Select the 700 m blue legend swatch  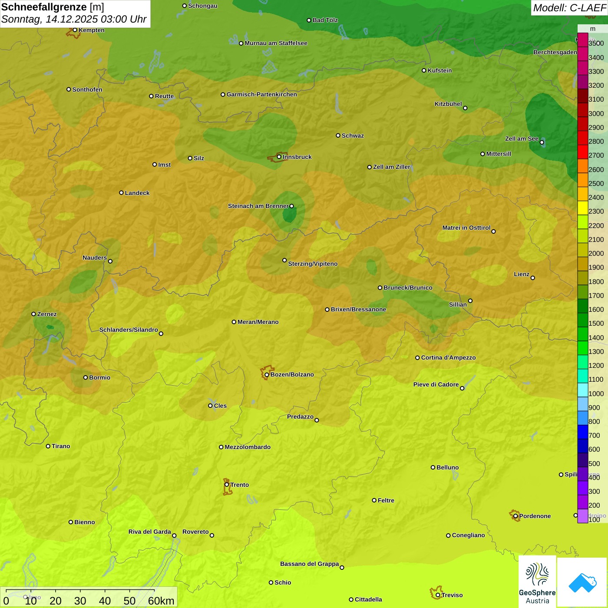coord(582,432)
